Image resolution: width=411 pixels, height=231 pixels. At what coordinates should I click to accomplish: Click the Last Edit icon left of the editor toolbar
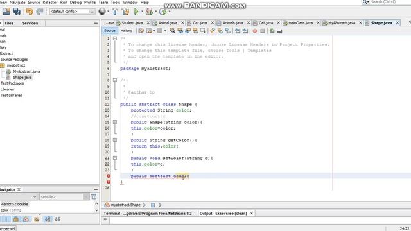point(141,31)
